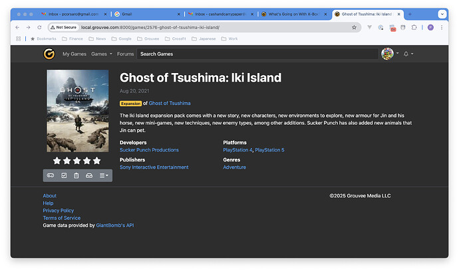Screen dimensions: 459x271
Task: Open Forums in navbar
Action: tap(125, 54)
